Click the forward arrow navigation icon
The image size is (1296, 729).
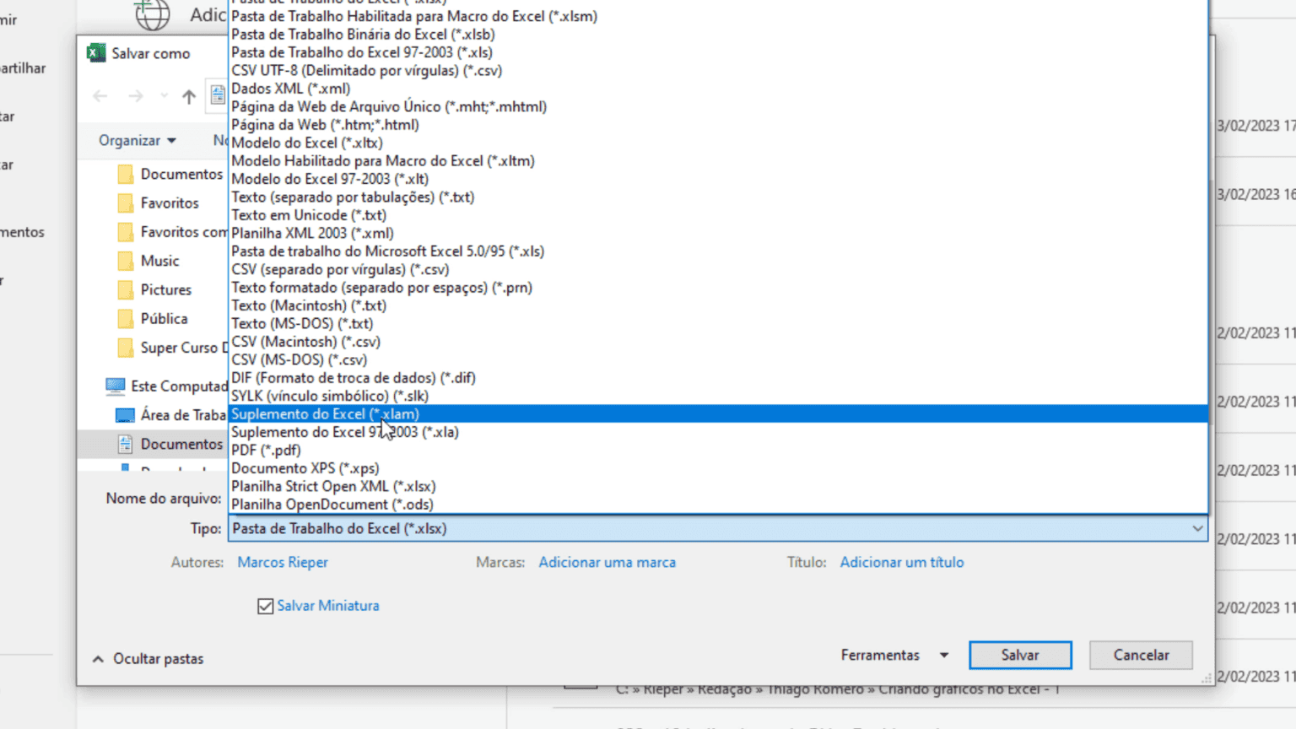[136, 97]
